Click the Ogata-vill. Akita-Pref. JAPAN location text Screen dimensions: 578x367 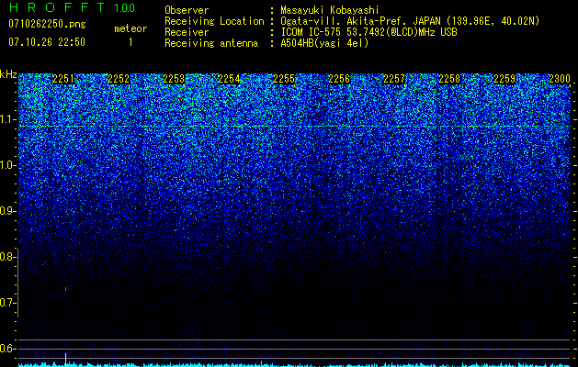pyautogui.click(x=410, y=21)
